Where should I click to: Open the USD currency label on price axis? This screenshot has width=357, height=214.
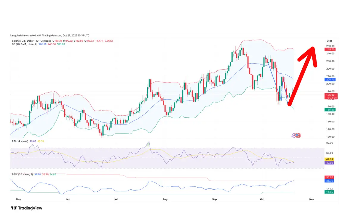tap(329, 41)
